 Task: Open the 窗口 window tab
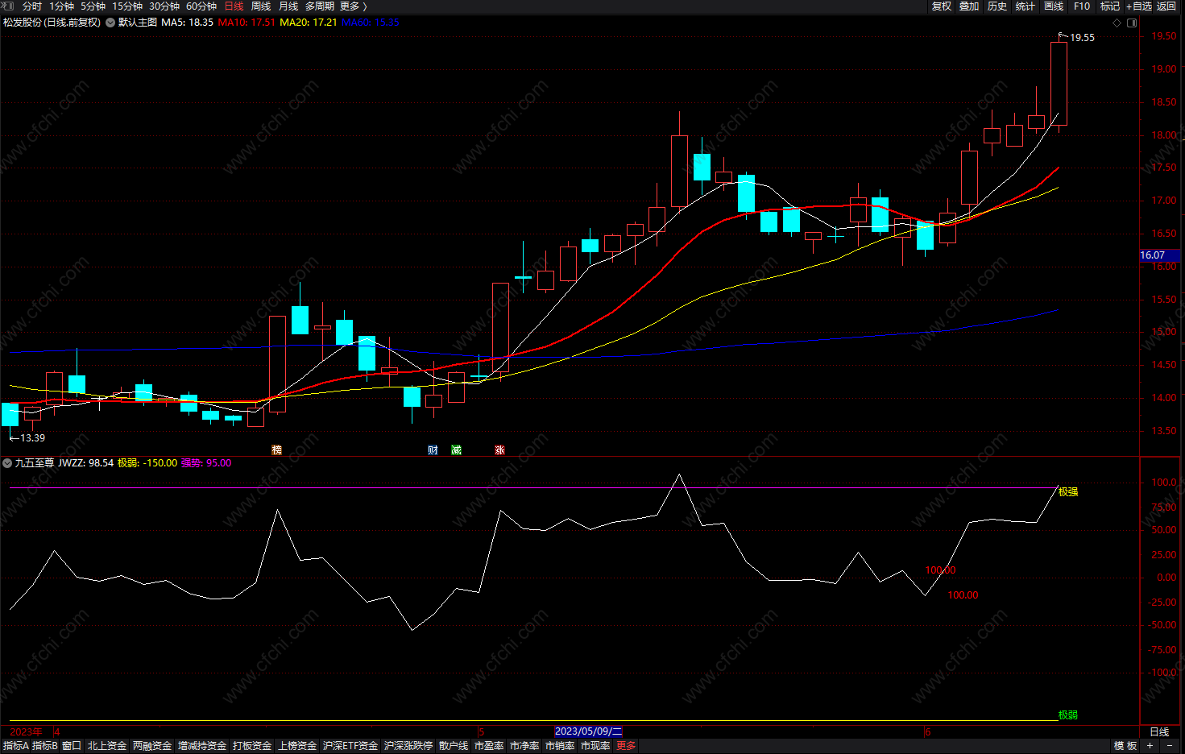[72, 746]
